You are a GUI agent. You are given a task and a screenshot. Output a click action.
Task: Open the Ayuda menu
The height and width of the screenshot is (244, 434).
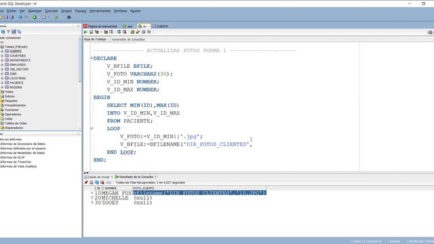136,11
